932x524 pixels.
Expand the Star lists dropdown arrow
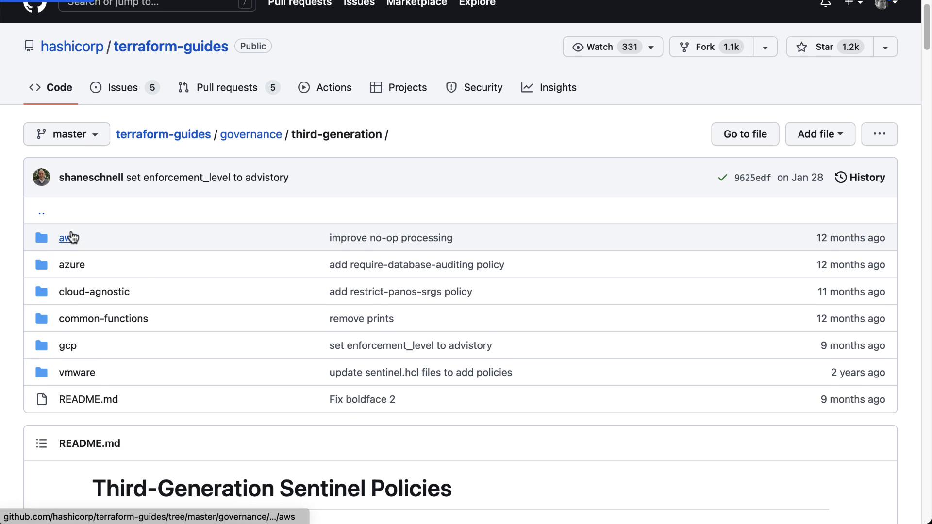885,47
